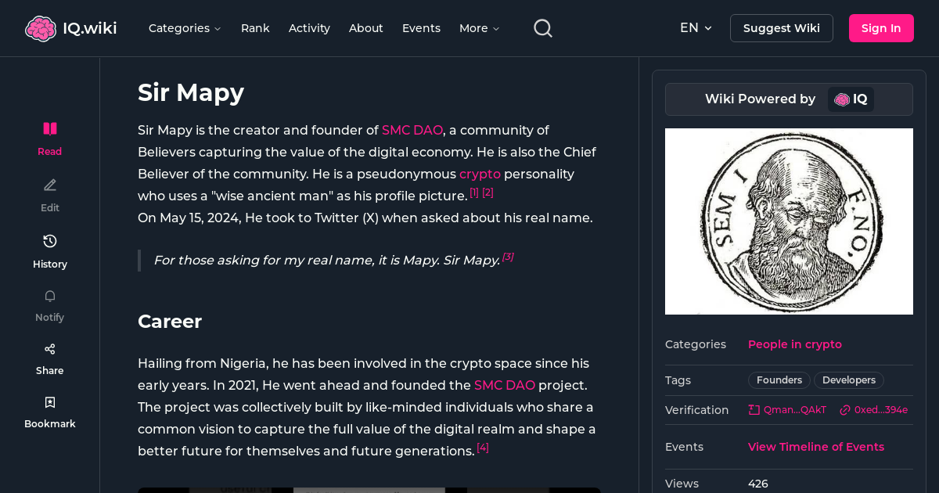Expand the More navigation dropdown
Screen dimensions: 939x493
pos(478,28)
